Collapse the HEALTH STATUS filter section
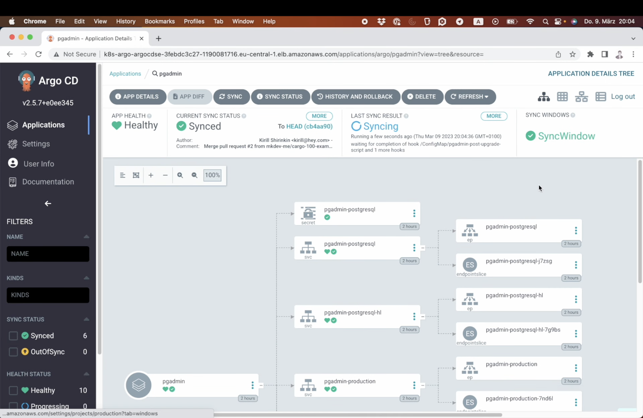643x418 pixels. coord(86,374)
